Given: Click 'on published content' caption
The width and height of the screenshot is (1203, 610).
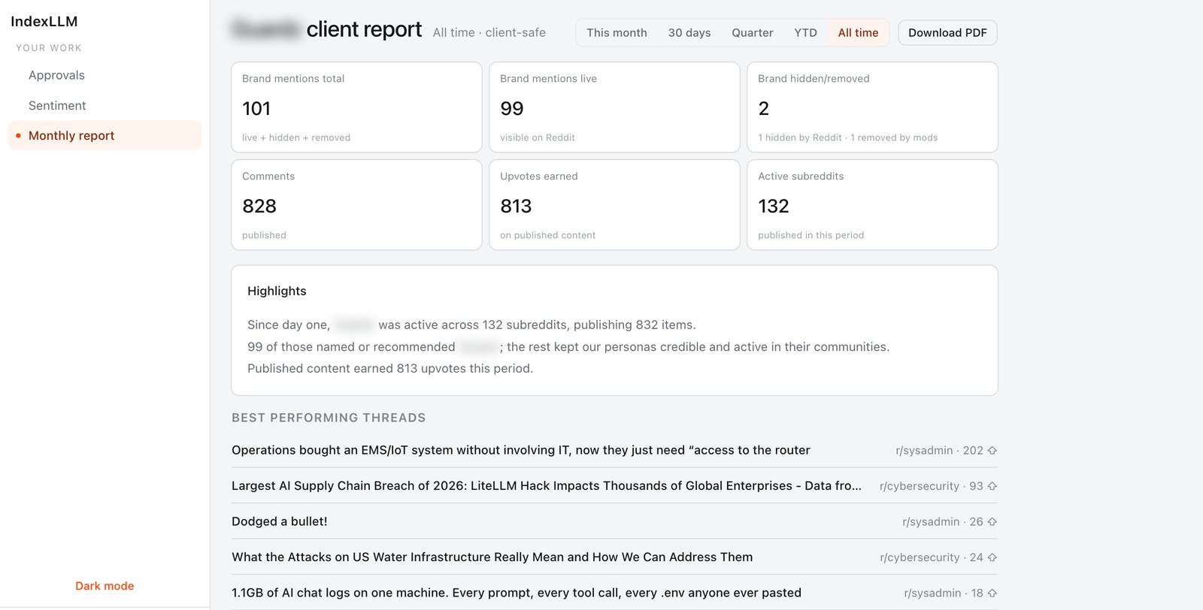Looking at the screenshot, I should tap(547, 235).
